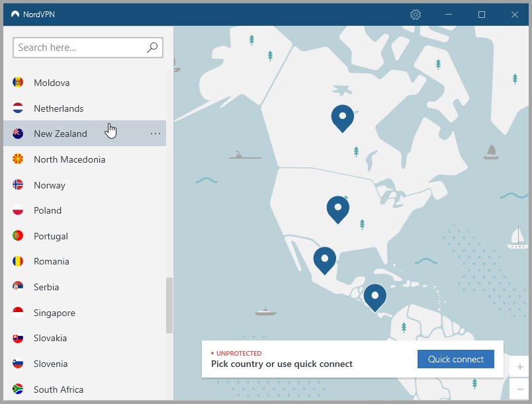The height and width of the screenshot is (404, 532).
Task: Select the Mexico map pin
Action: [325, 261]
